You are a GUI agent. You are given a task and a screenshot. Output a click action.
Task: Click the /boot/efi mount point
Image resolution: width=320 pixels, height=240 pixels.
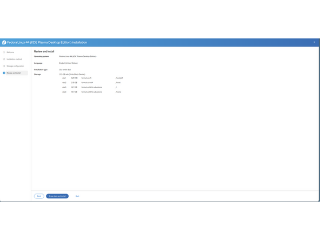click(119, 78)
